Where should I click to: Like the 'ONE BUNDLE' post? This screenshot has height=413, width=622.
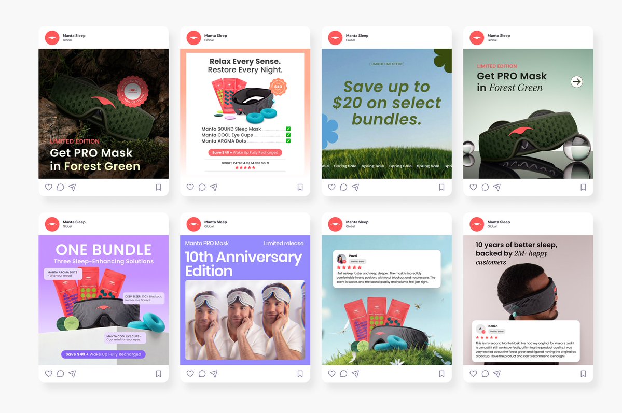[x=48, y=374]
